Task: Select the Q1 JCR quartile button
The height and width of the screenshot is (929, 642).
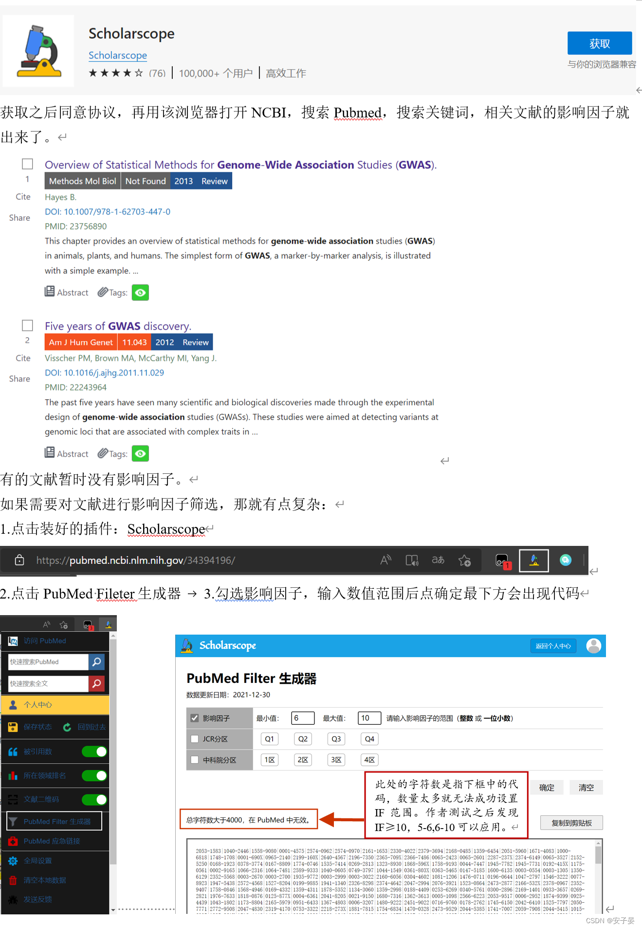Action: pyautogui.click(x=269, y=739)
